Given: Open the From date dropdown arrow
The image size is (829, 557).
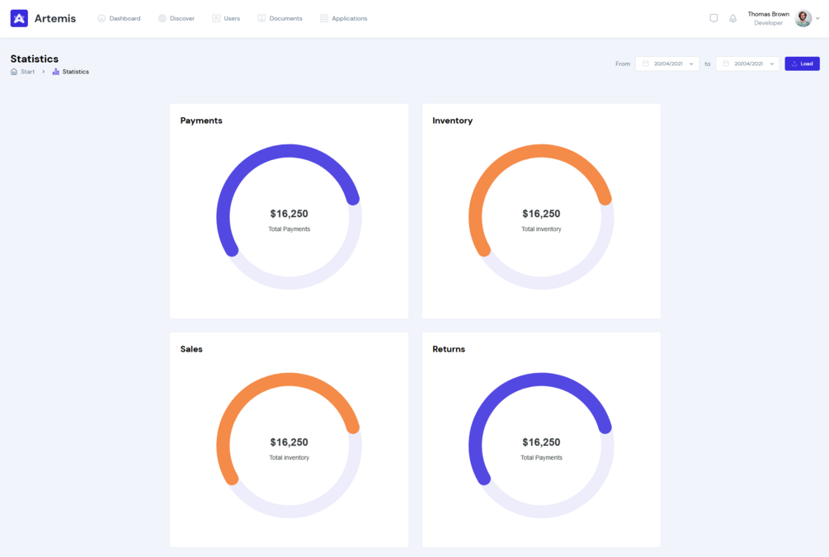Looking at the screenshot, I should [x=691, y=64].
